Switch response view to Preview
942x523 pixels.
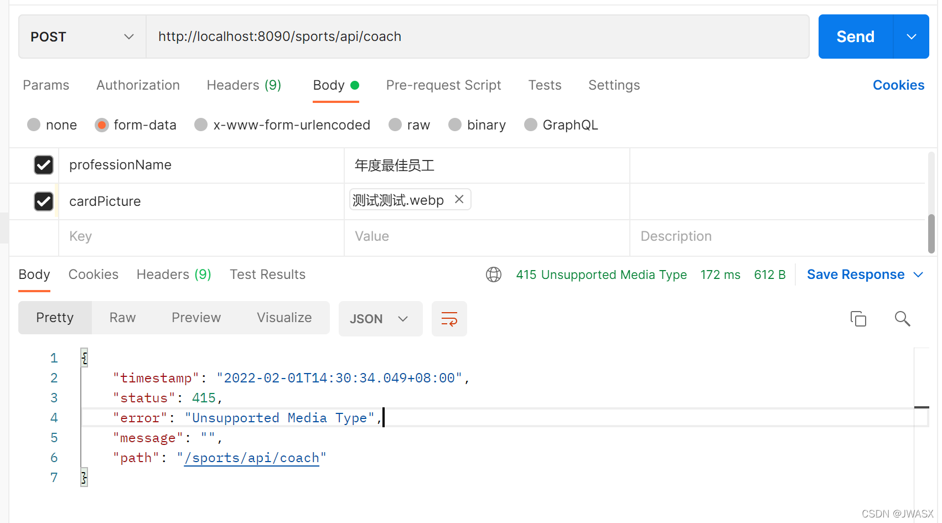(x=196, y=318)
